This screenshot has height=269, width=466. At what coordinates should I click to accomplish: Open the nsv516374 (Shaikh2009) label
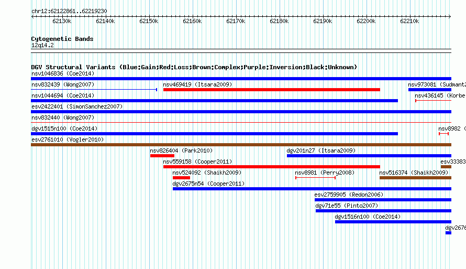click(414, 173)
